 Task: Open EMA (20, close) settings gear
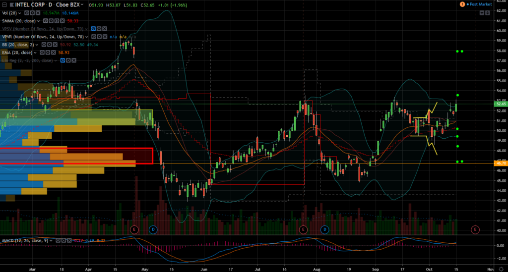pyautogui.click(x=48, y=53)
